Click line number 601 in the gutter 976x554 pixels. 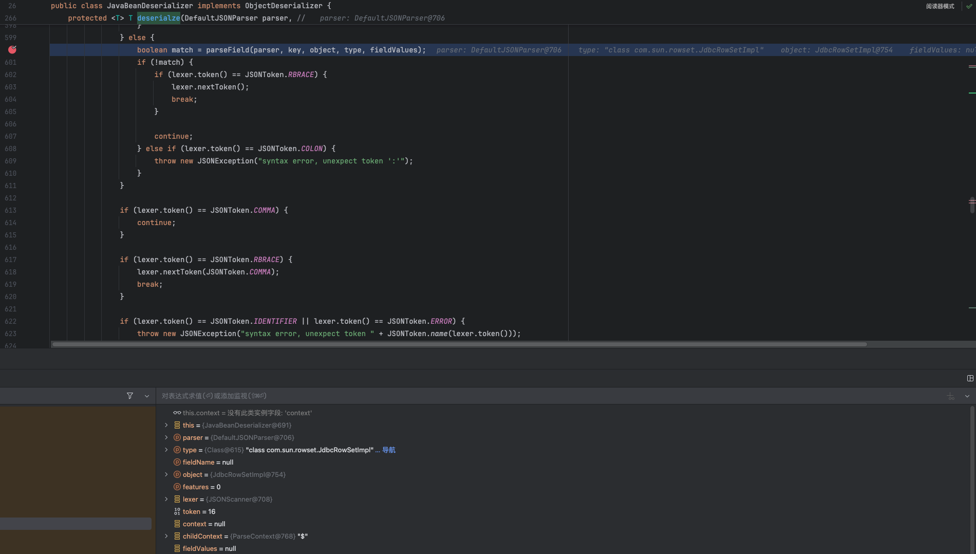[x=10, y=62]
